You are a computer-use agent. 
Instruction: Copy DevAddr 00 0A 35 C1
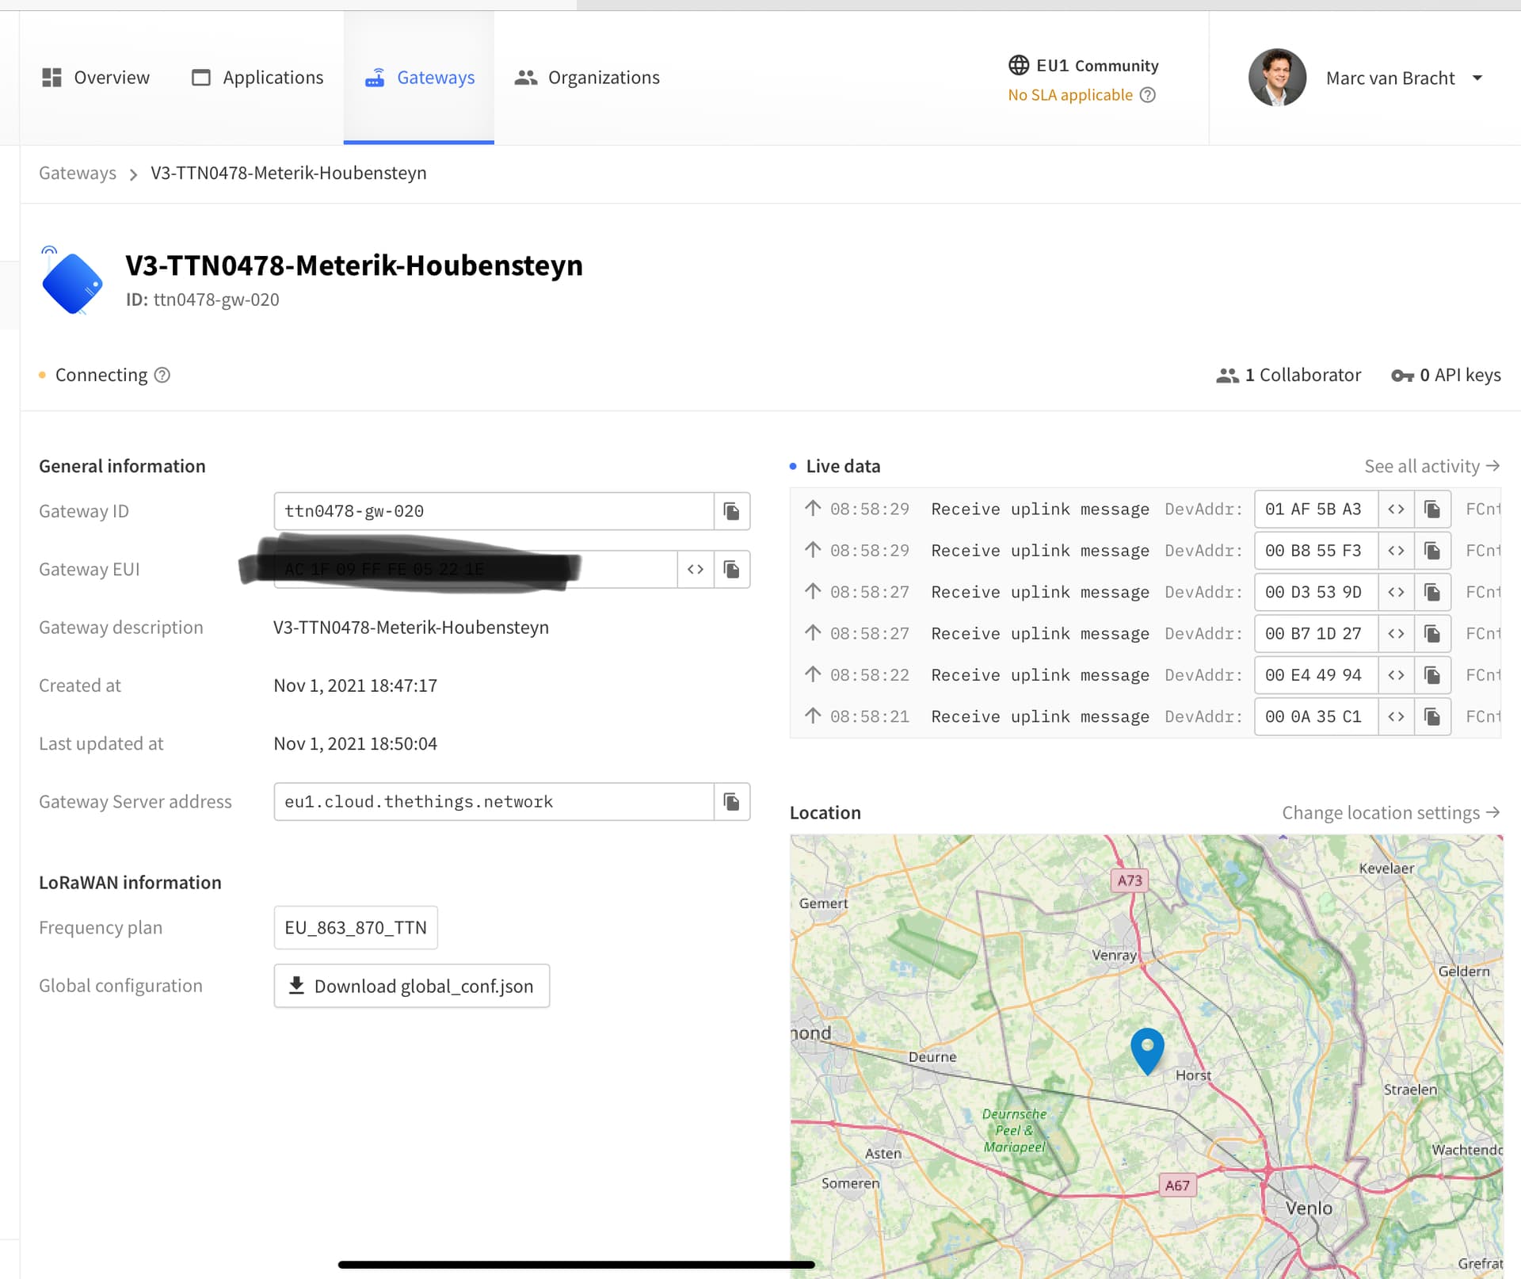1433,716
